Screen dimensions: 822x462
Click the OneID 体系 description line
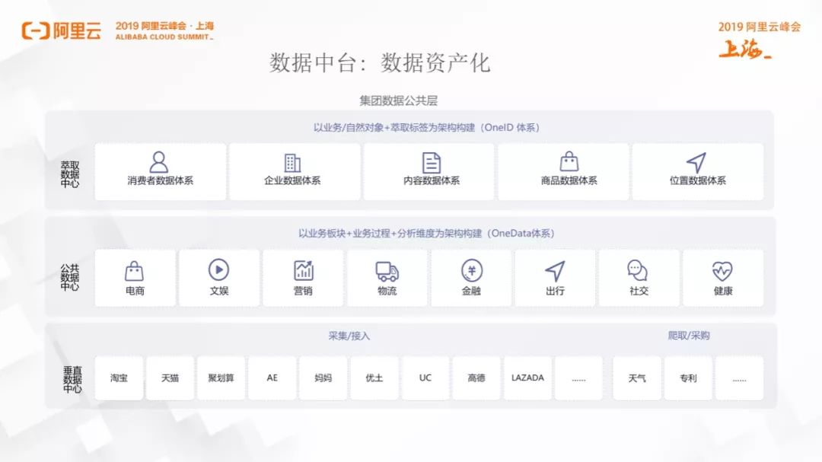point(426,127)
